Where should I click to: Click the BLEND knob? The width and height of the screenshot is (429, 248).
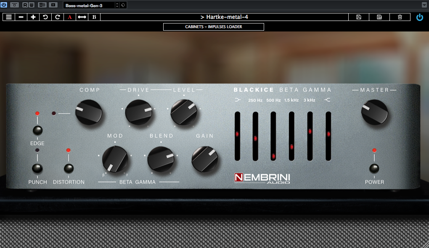click(161, 159)
